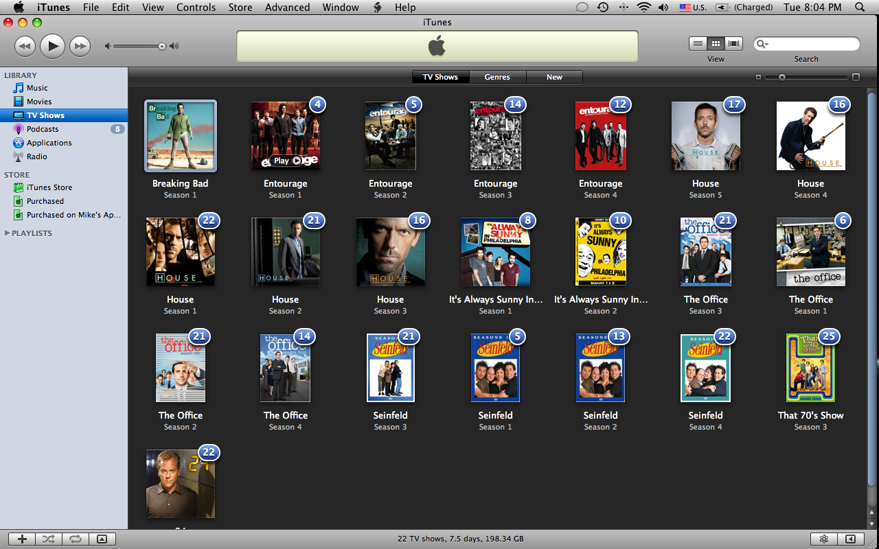Select Entourage Season 2 artwork

pos(391,136)
